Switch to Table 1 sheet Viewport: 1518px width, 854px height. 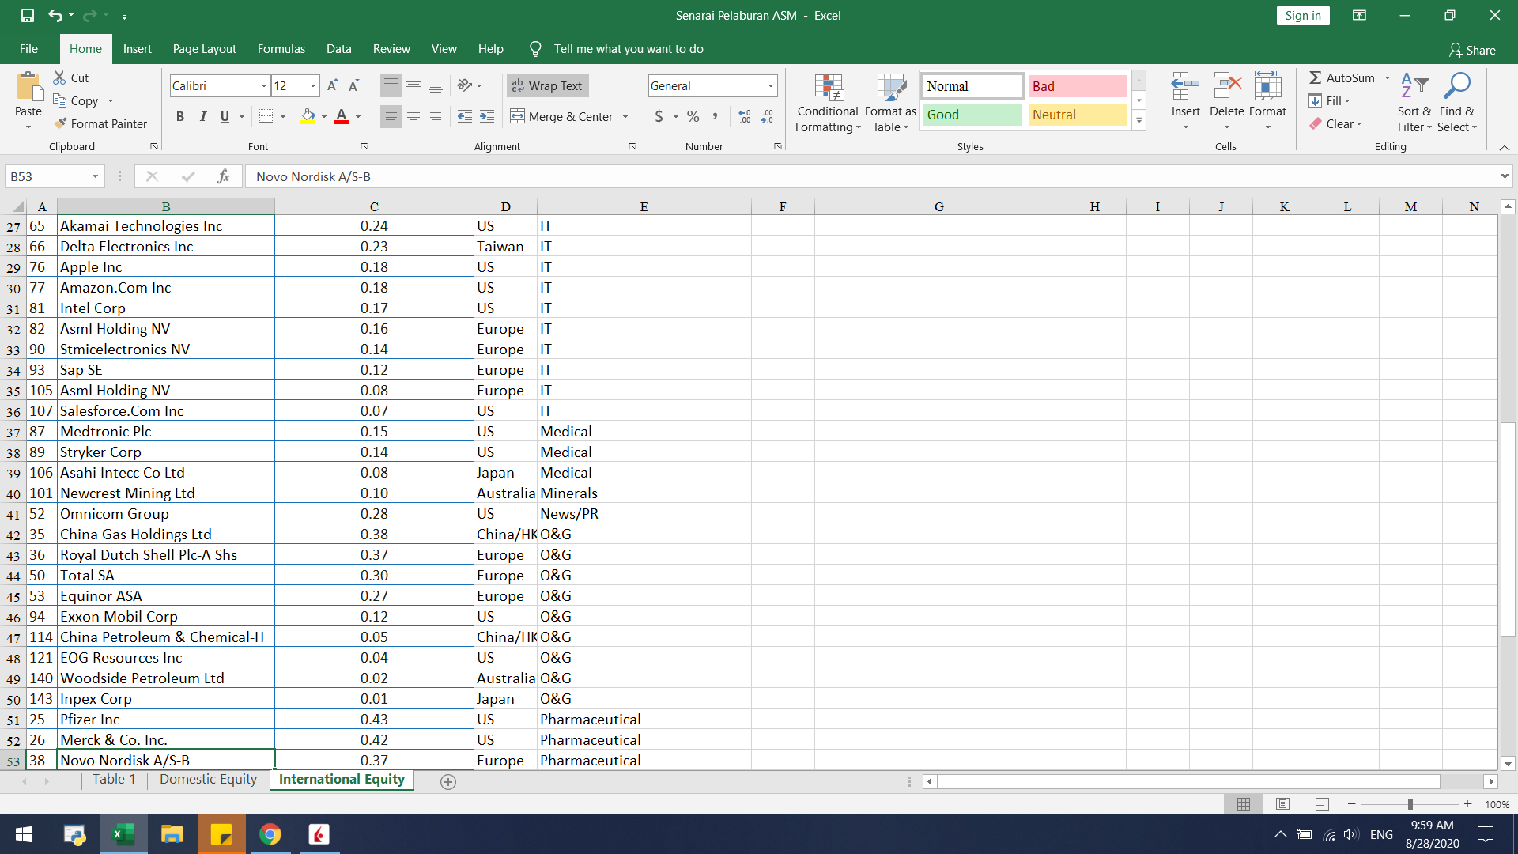tap(114, 779)
